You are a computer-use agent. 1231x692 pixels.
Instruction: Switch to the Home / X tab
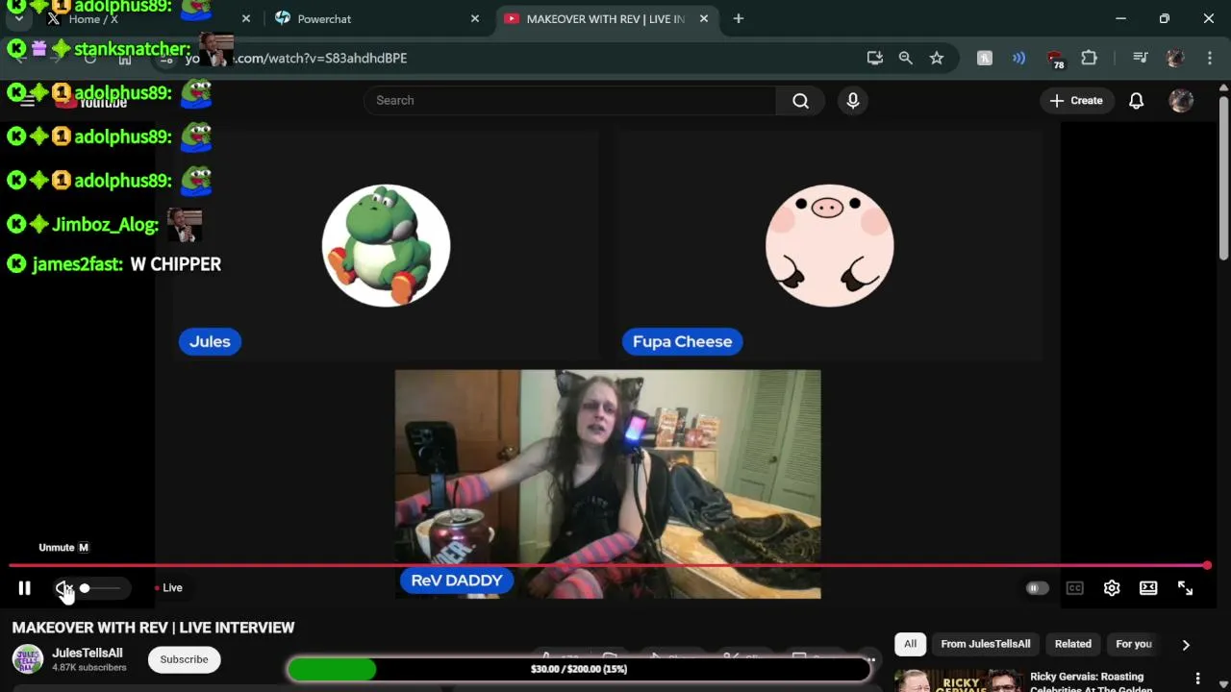[x=144, y=19]
